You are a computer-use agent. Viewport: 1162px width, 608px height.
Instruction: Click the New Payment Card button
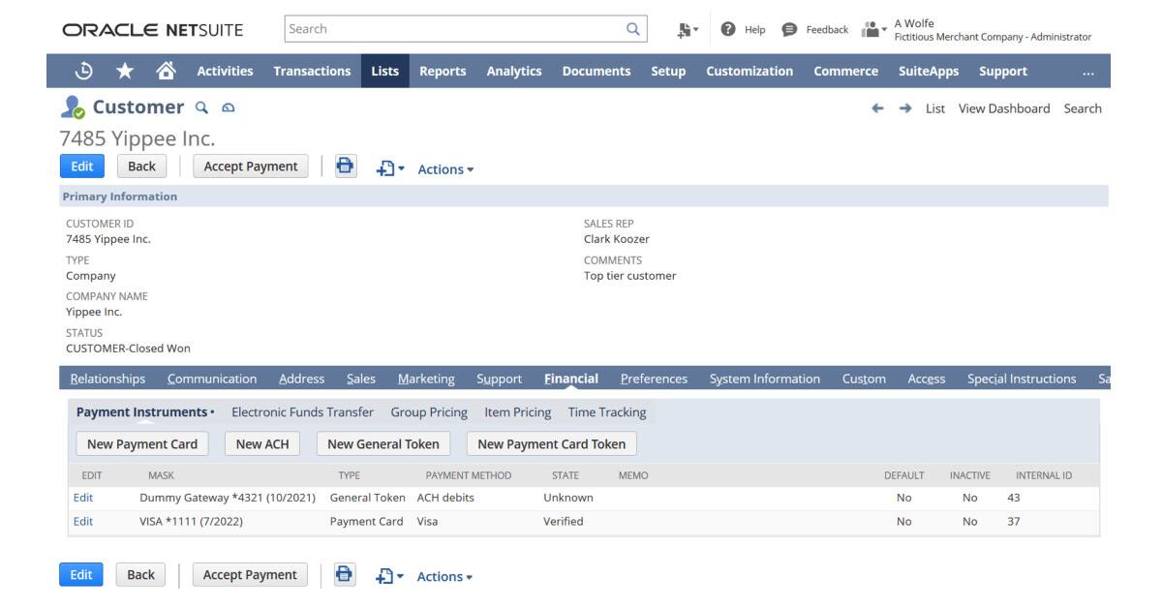(x=142, y=443)
